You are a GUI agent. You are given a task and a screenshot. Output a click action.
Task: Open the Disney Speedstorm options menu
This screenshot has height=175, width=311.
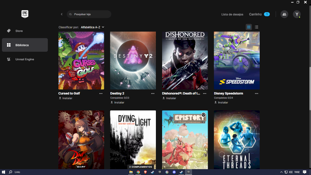[257, 93]
